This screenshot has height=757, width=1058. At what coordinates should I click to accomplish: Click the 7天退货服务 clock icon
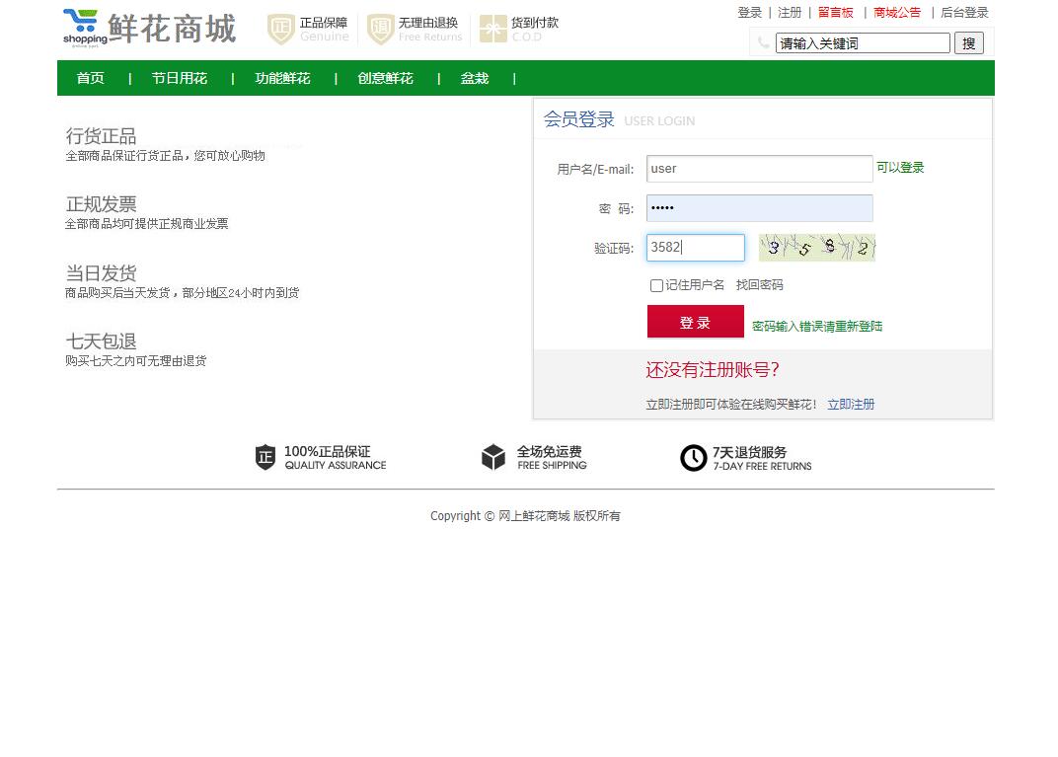pyautogui.click(x=694, y=457)
